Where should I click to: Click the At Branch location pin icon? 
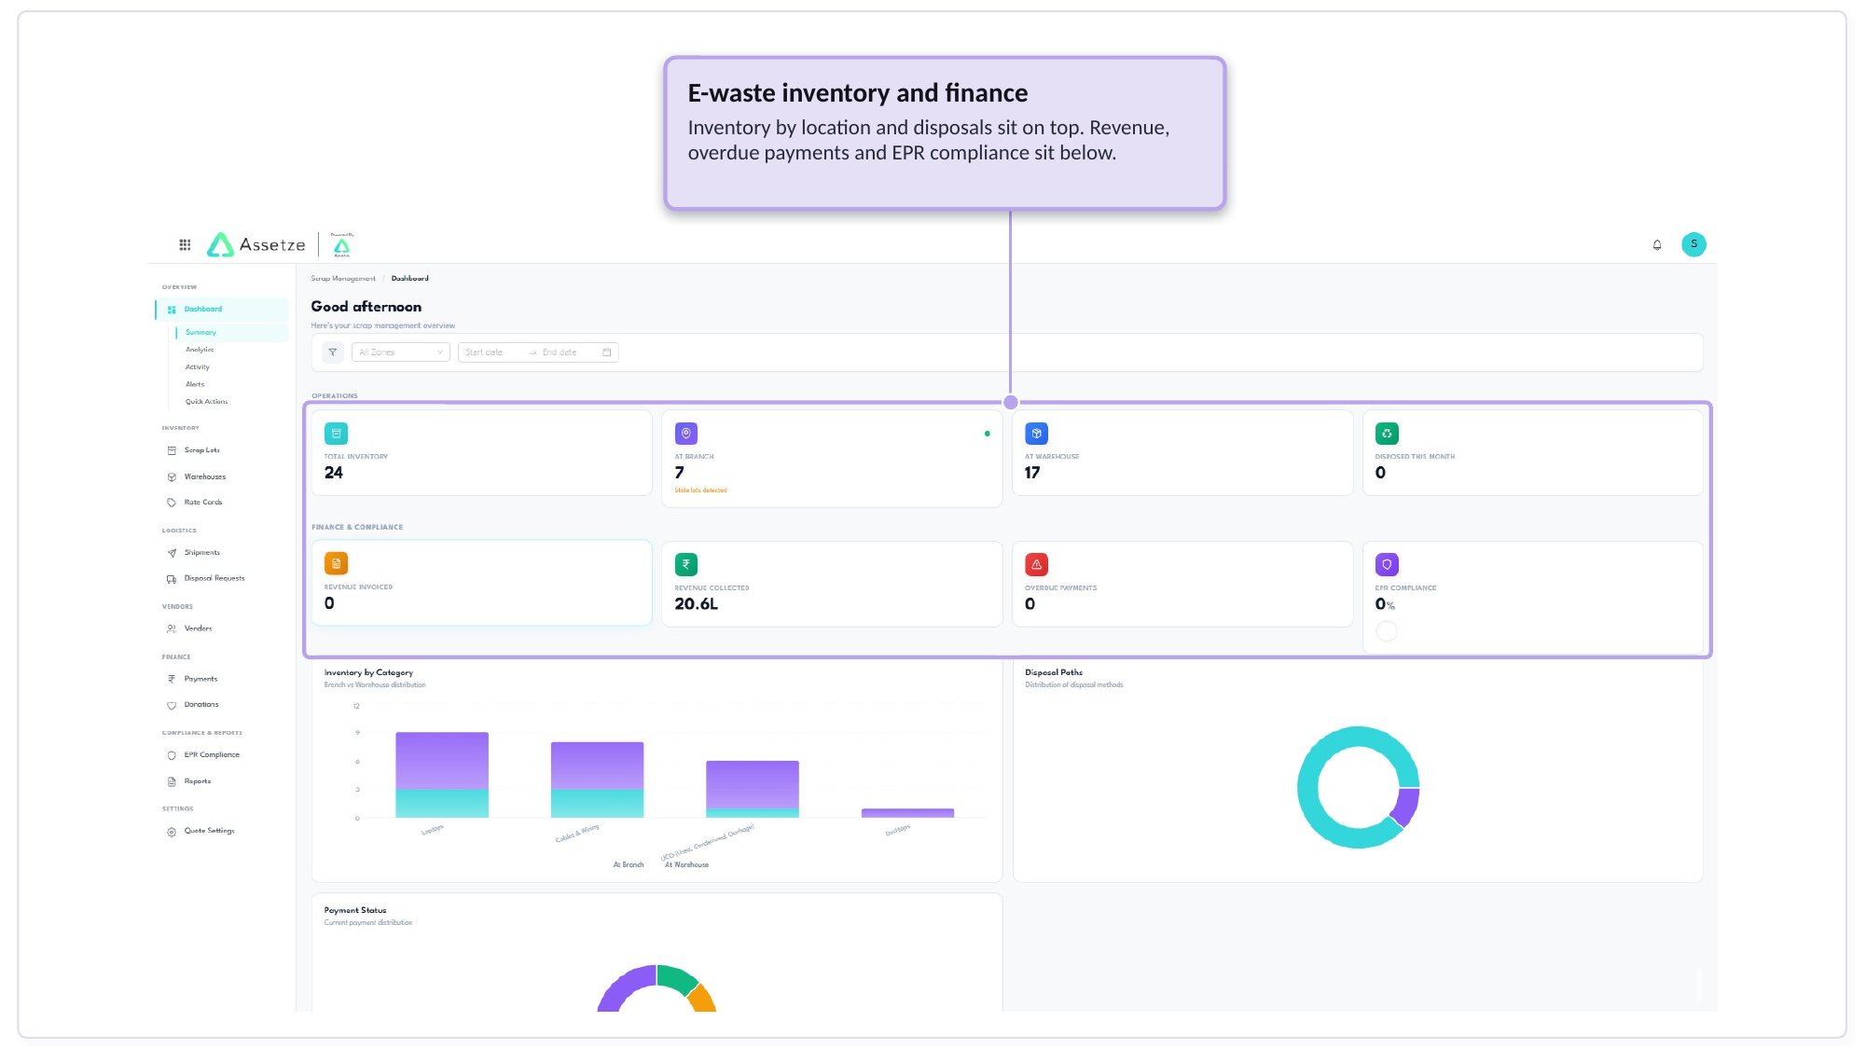[686, 434]
